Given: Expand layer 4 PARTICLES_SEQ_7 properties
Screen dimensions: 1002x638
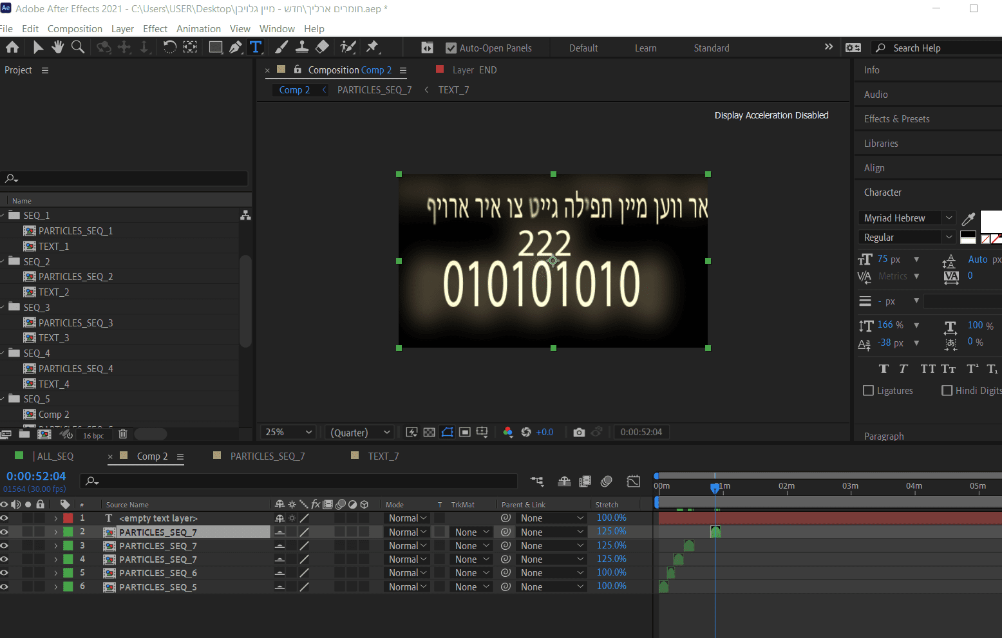Looking at the screenshot, I should pos(56,559).
